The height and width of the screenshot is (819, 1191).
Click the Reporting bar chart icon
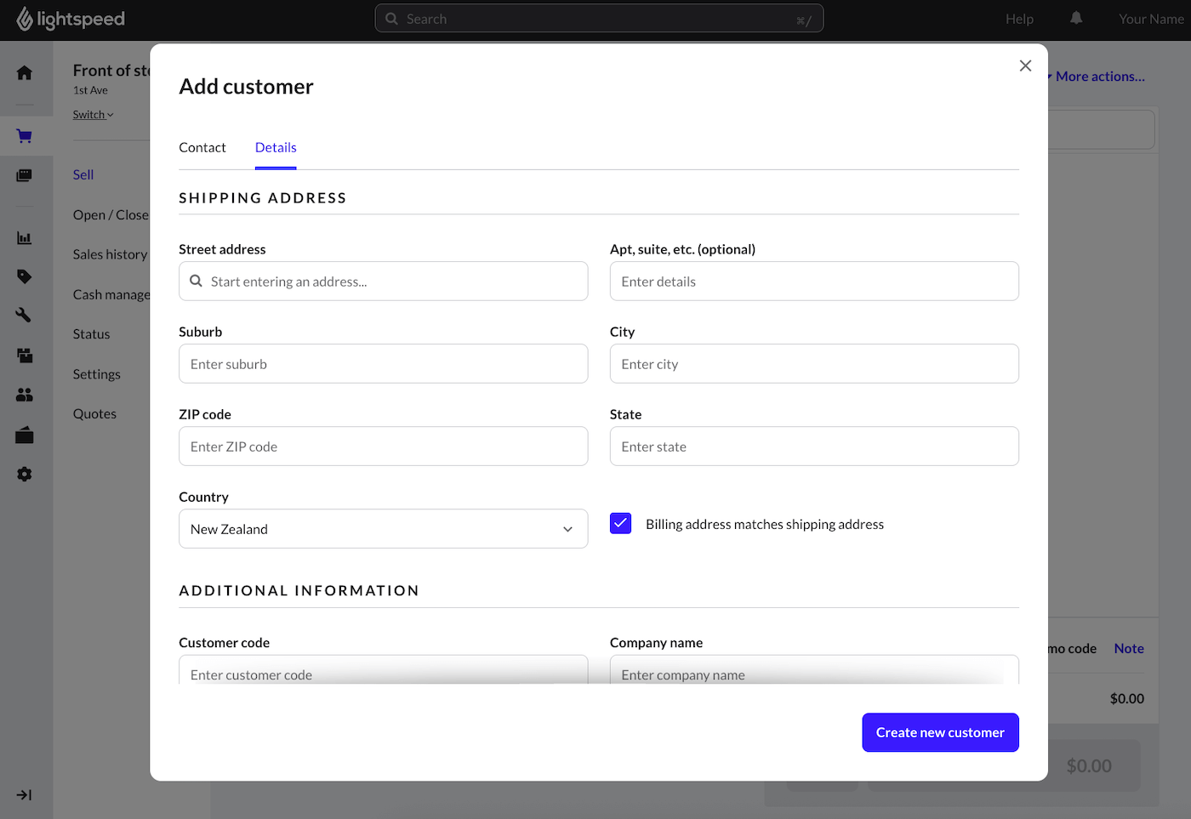tap(25, 238)
